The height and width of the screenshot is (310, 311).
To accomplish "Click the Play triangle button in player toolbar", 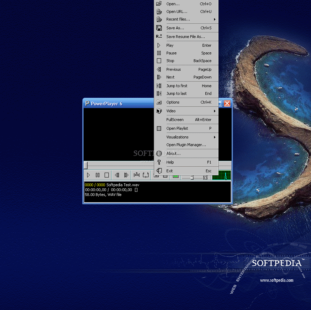I will coord(89,175).
